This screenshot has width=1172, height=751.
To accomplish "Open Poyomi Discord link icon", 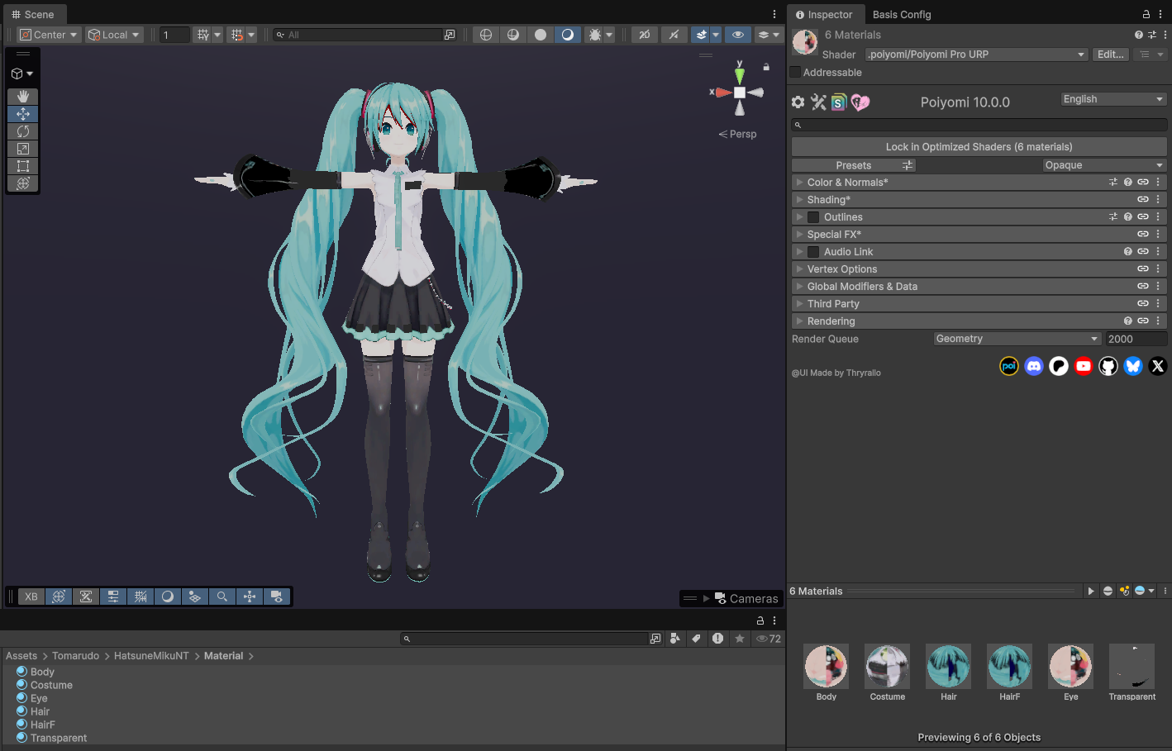I will point(1034,366).
